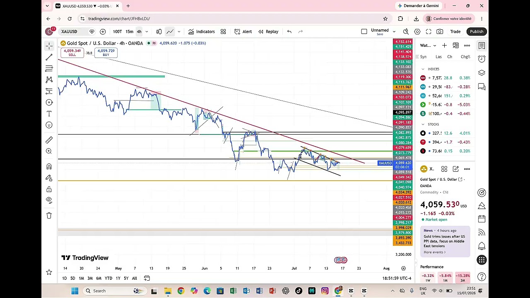Image resolution: width=530 pixels, height=298 pixels.
Task: Open the symbol details three-dot menu
Action: [x=467, y=169]
